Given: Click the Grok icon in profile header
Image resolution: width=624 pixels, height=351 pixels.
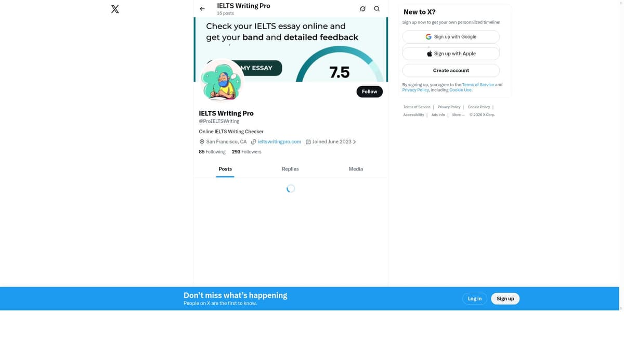Looking at the screenshot, I should click(362, 9).
